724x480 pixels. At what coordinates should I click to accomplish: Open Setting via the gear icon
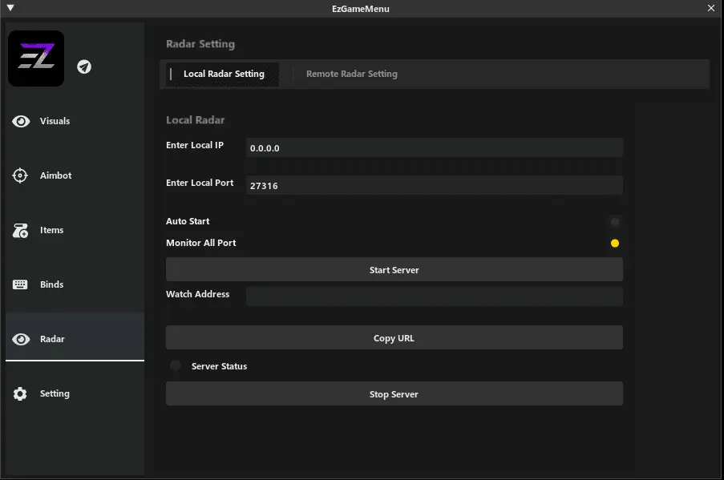click(x=21, y=394)
